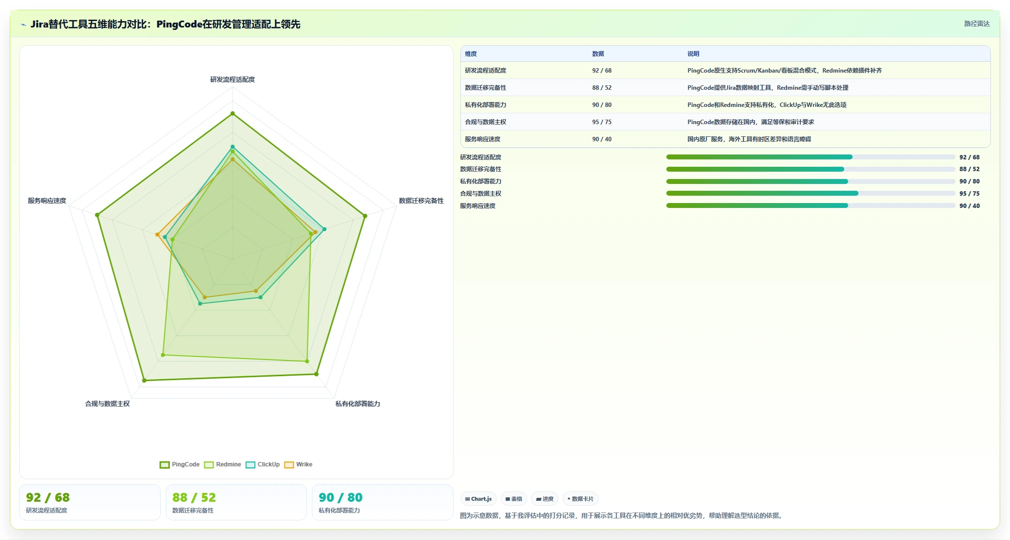Click PingCode data point on 服务响应速度 axis
This screenshot has height=540, width=1010.
point(97,215)
